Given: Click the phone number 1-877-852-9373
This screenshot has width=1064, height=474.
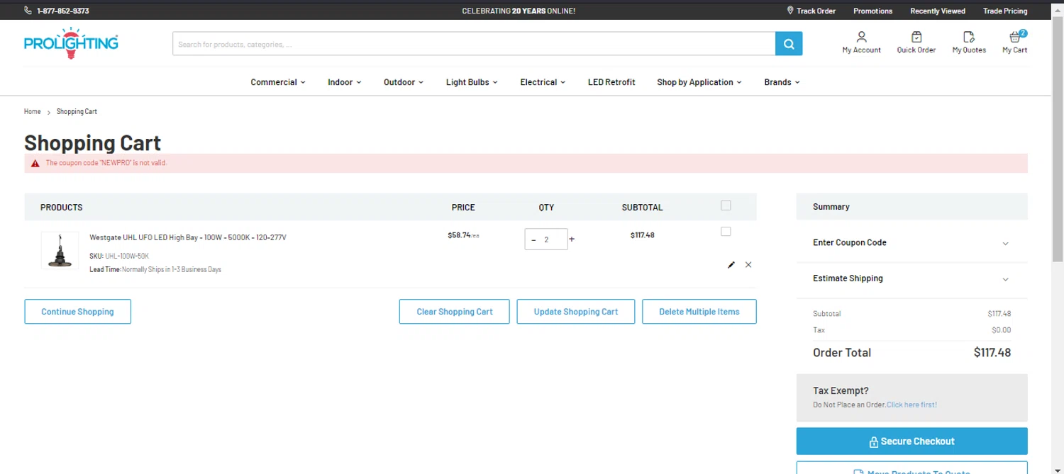Looking at the screenshot, I should coord(63,11).
